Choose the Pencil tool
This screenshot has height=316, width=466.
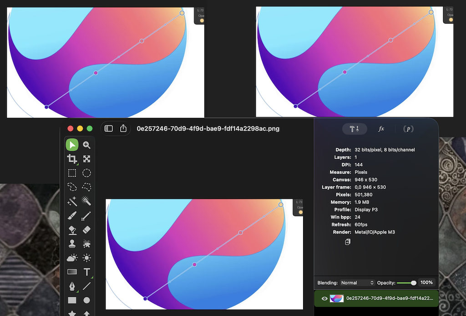[x=86, y=216]
